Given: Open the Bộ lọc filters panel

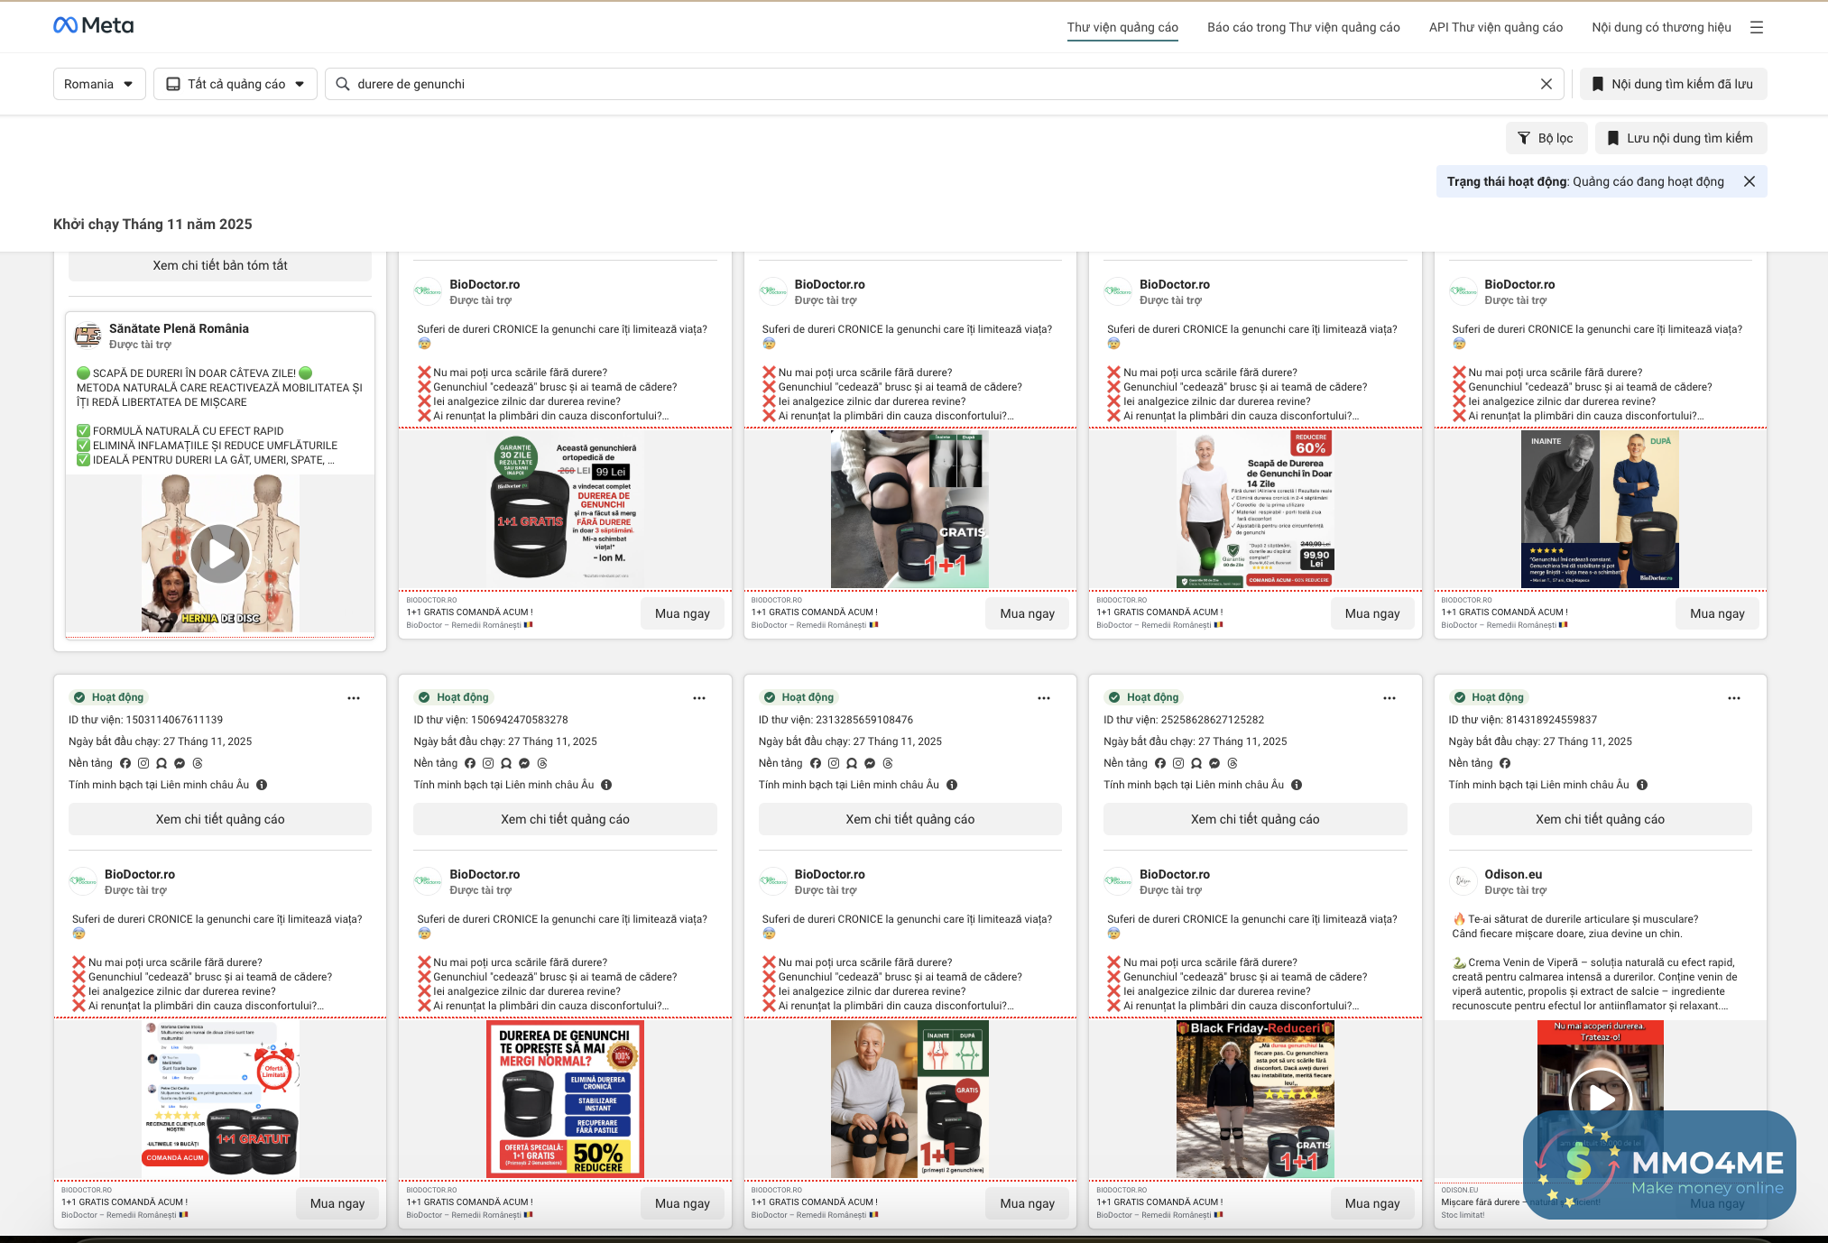Looking at the screenshot, I should pos(1546,138).
